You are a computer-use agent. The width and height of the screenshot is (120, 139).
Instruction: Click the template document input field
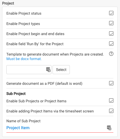coord(29,70)
